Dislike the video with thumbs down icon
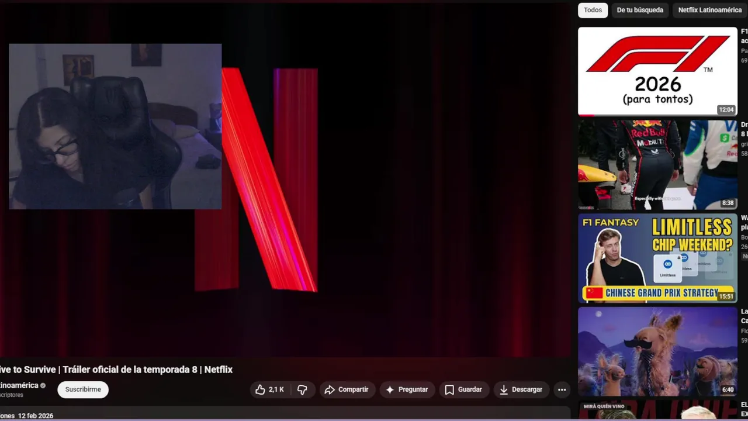The width and height of the screenshot is (748, 421). coord(302,389)
